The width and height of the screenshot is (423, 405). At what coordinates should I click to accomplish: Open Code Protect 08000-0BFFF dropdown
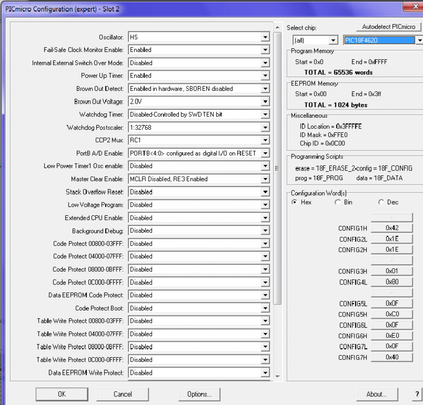point(199,269)
